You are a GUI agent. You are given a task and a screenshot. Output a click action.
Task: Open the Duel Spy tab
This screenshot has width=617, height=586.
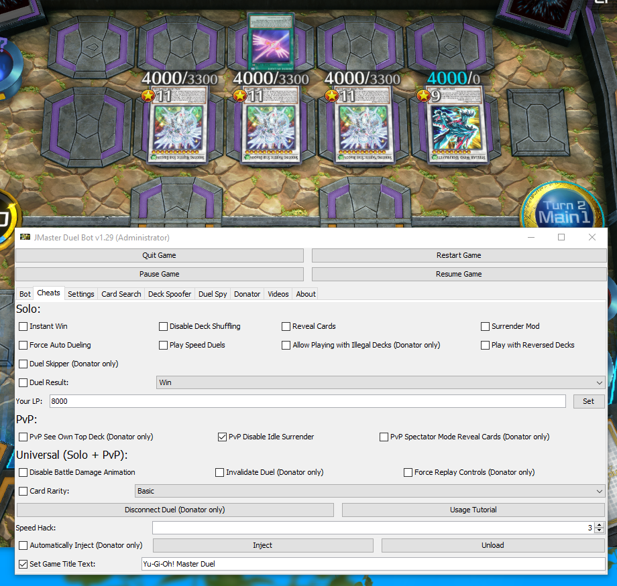[213, 294]
